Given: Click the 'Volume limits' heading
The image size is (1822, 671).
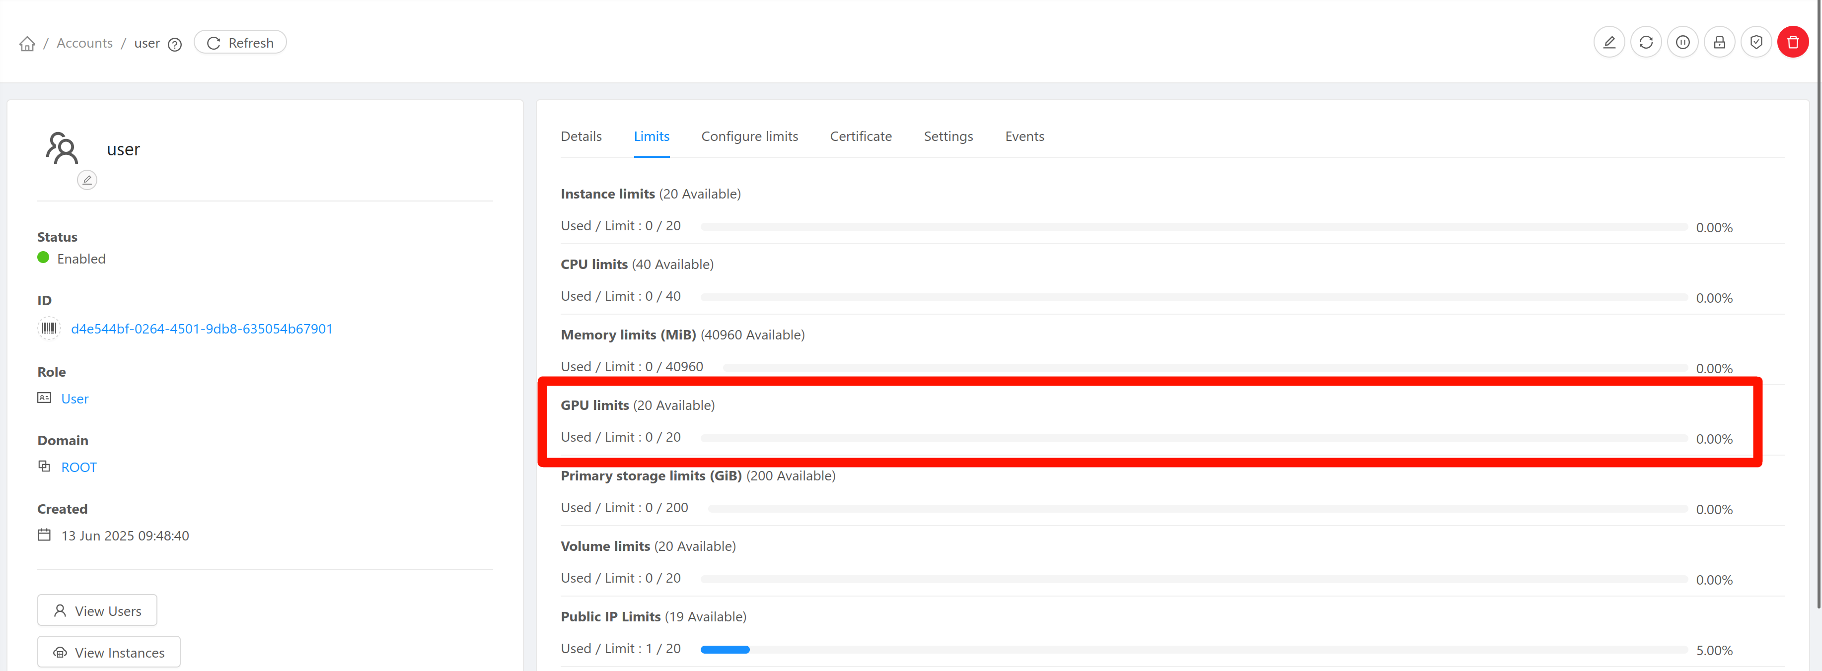Looking at the screenshot, I should click(x=605, y=546).
